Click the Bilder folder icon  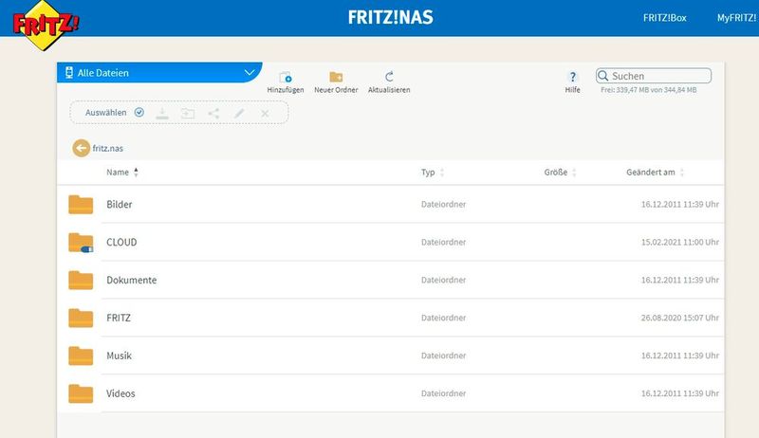81,204
